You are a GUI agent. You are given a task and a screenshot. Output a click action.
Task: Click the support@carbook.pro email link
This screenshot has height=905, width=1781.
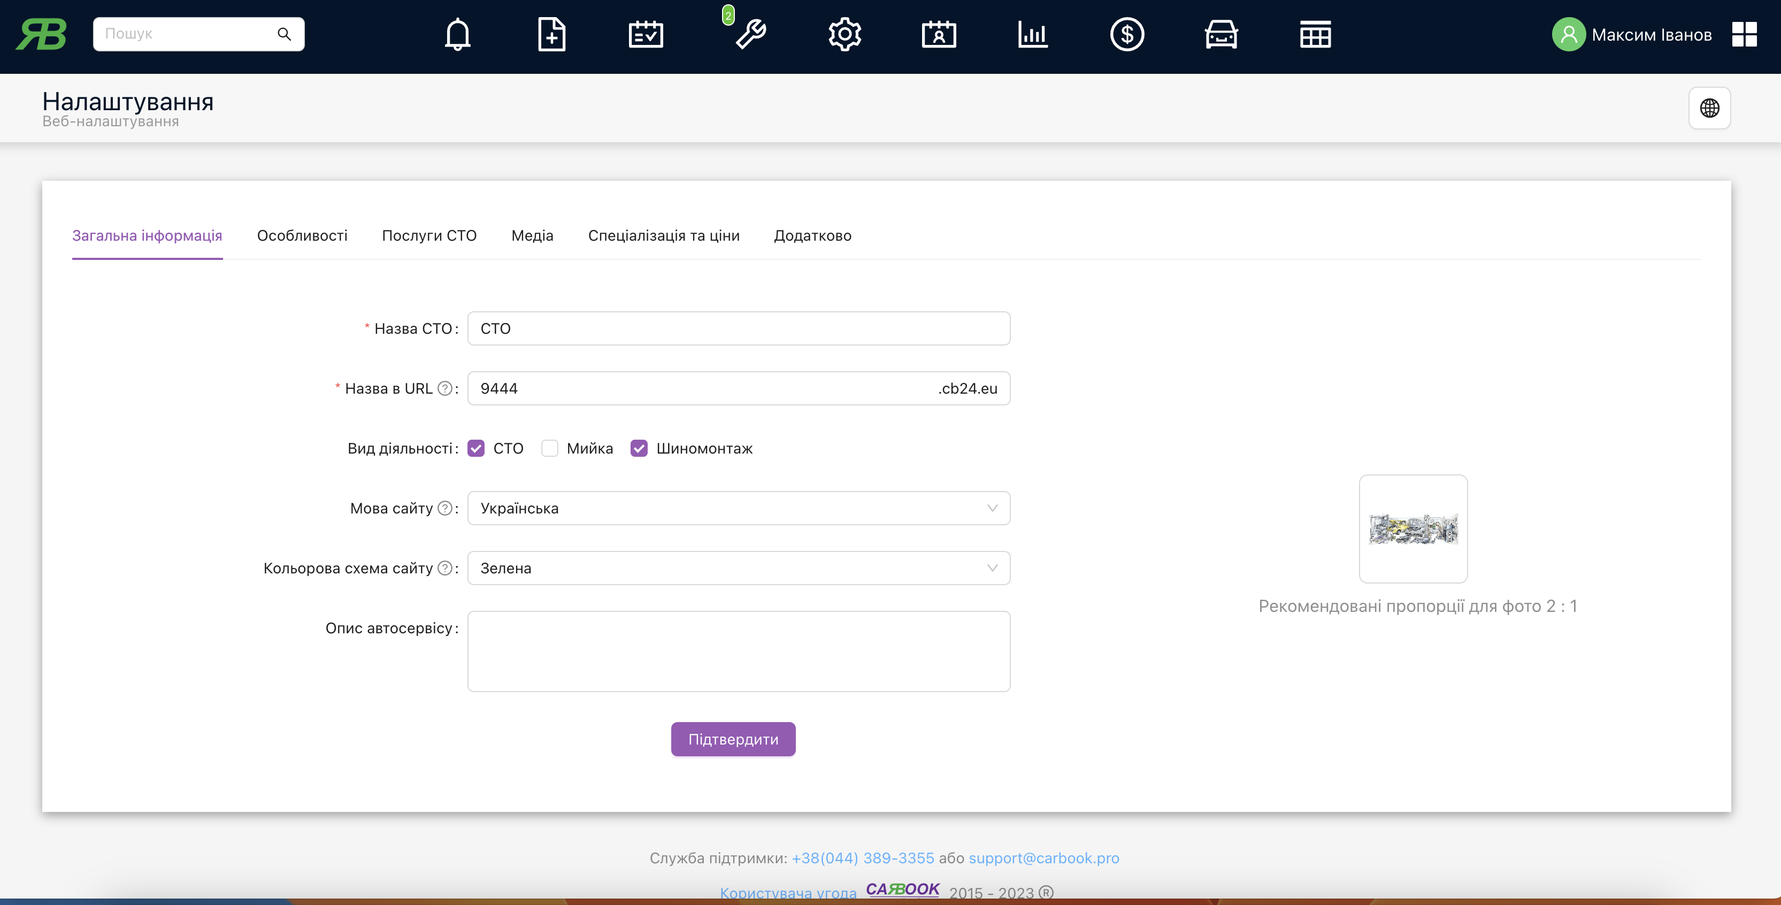coord(1043,858)
